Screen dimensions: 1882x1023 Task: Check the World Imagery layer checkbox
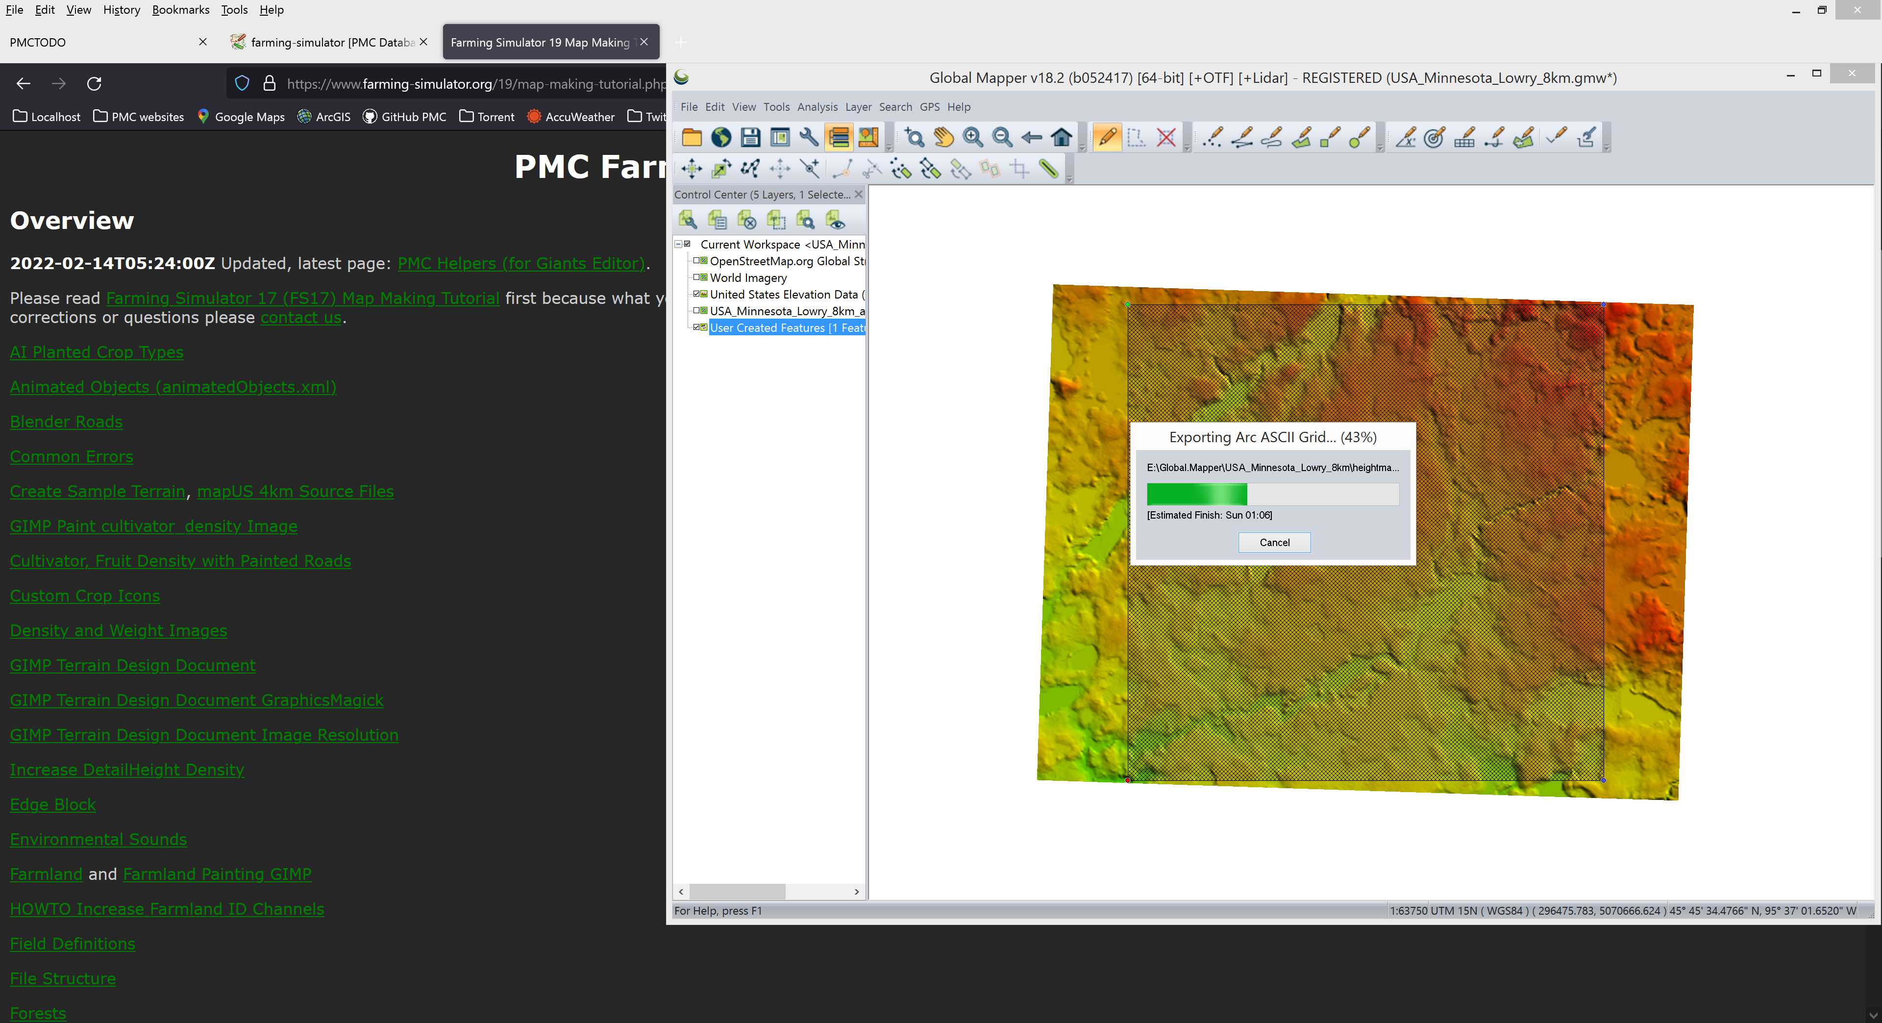coord(696,277)
